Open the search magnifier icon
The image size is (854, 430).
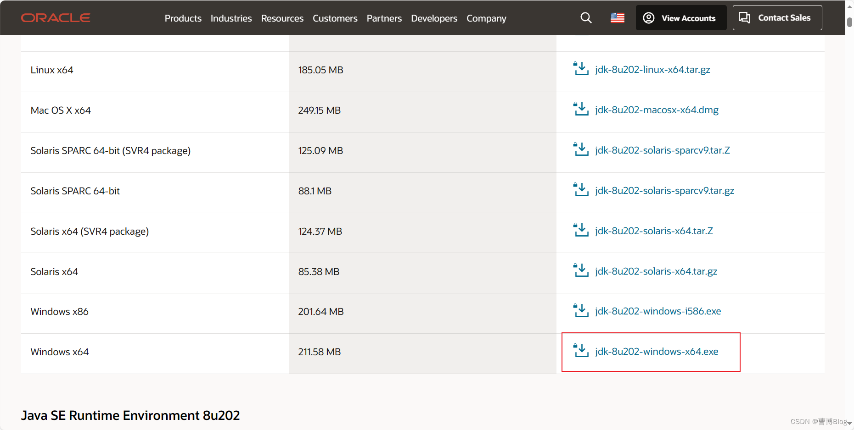click(x=586, y=18)
